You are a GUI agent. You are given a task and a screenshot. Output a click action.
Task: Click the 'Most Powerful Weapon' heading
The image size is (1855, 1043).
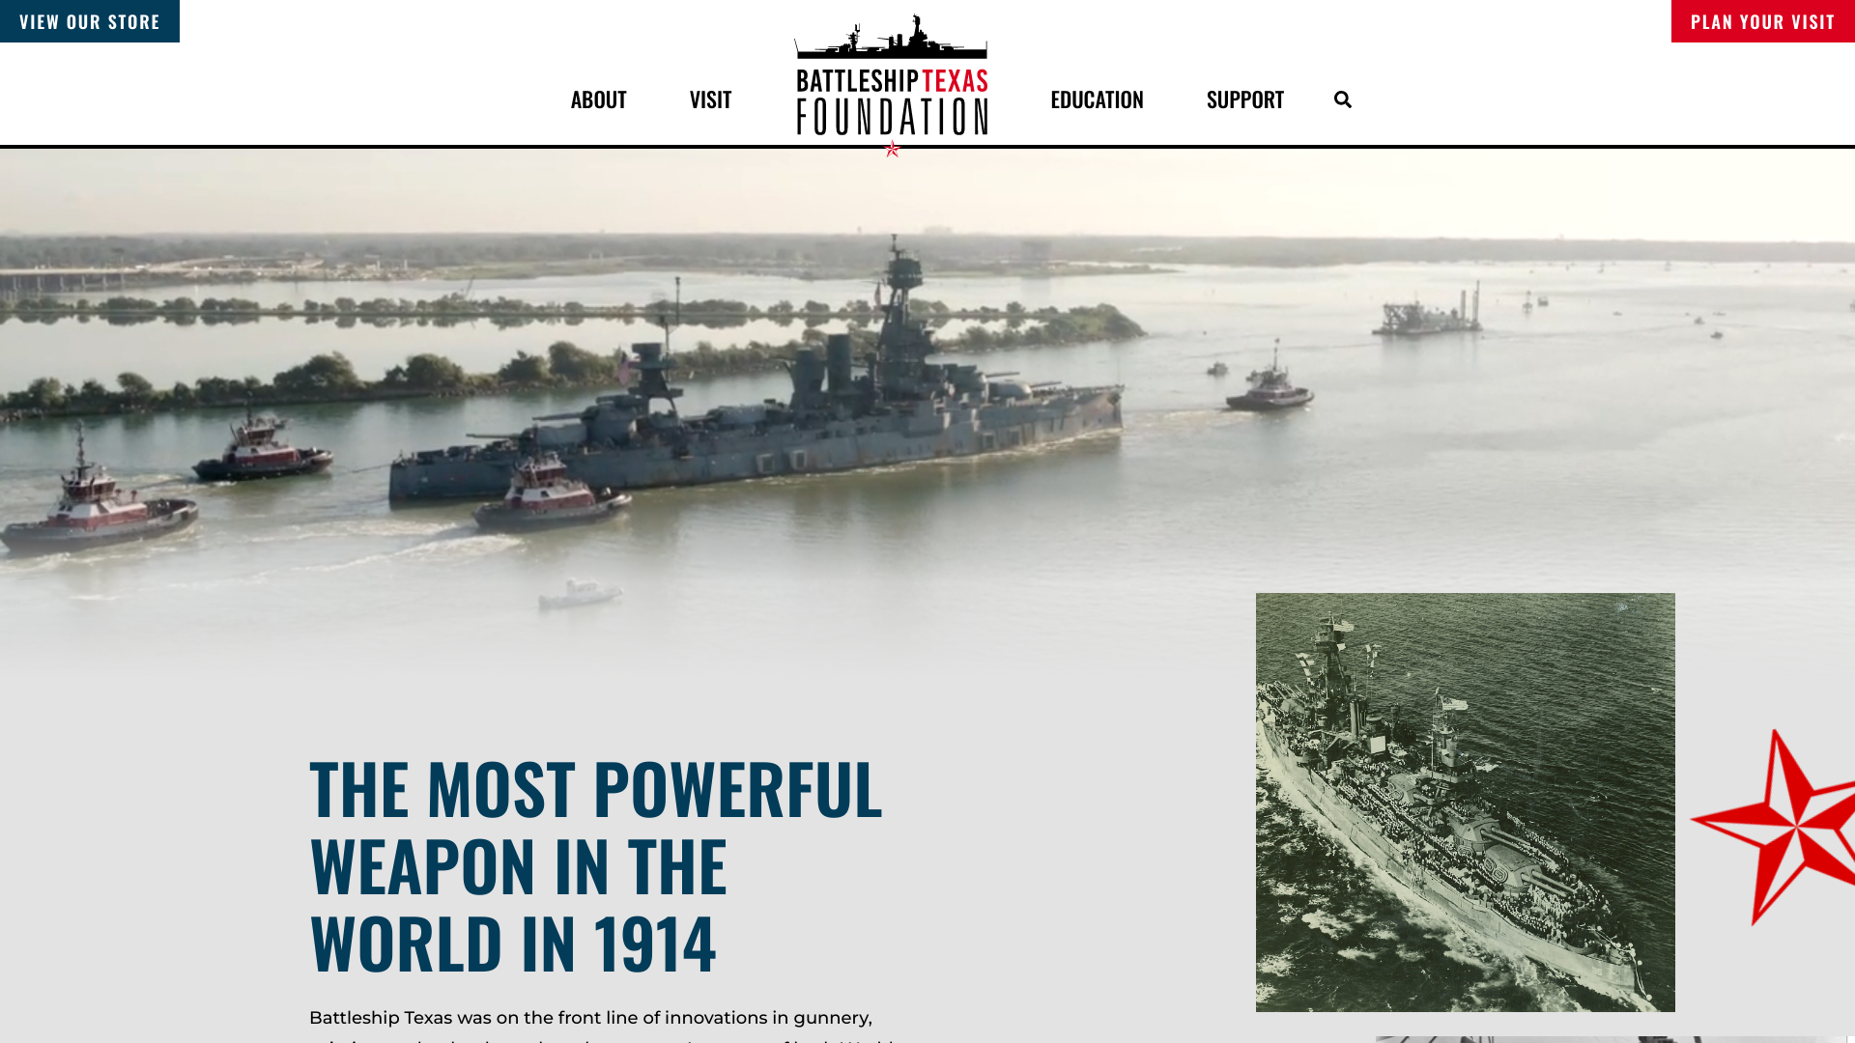(x=595, y=864)
